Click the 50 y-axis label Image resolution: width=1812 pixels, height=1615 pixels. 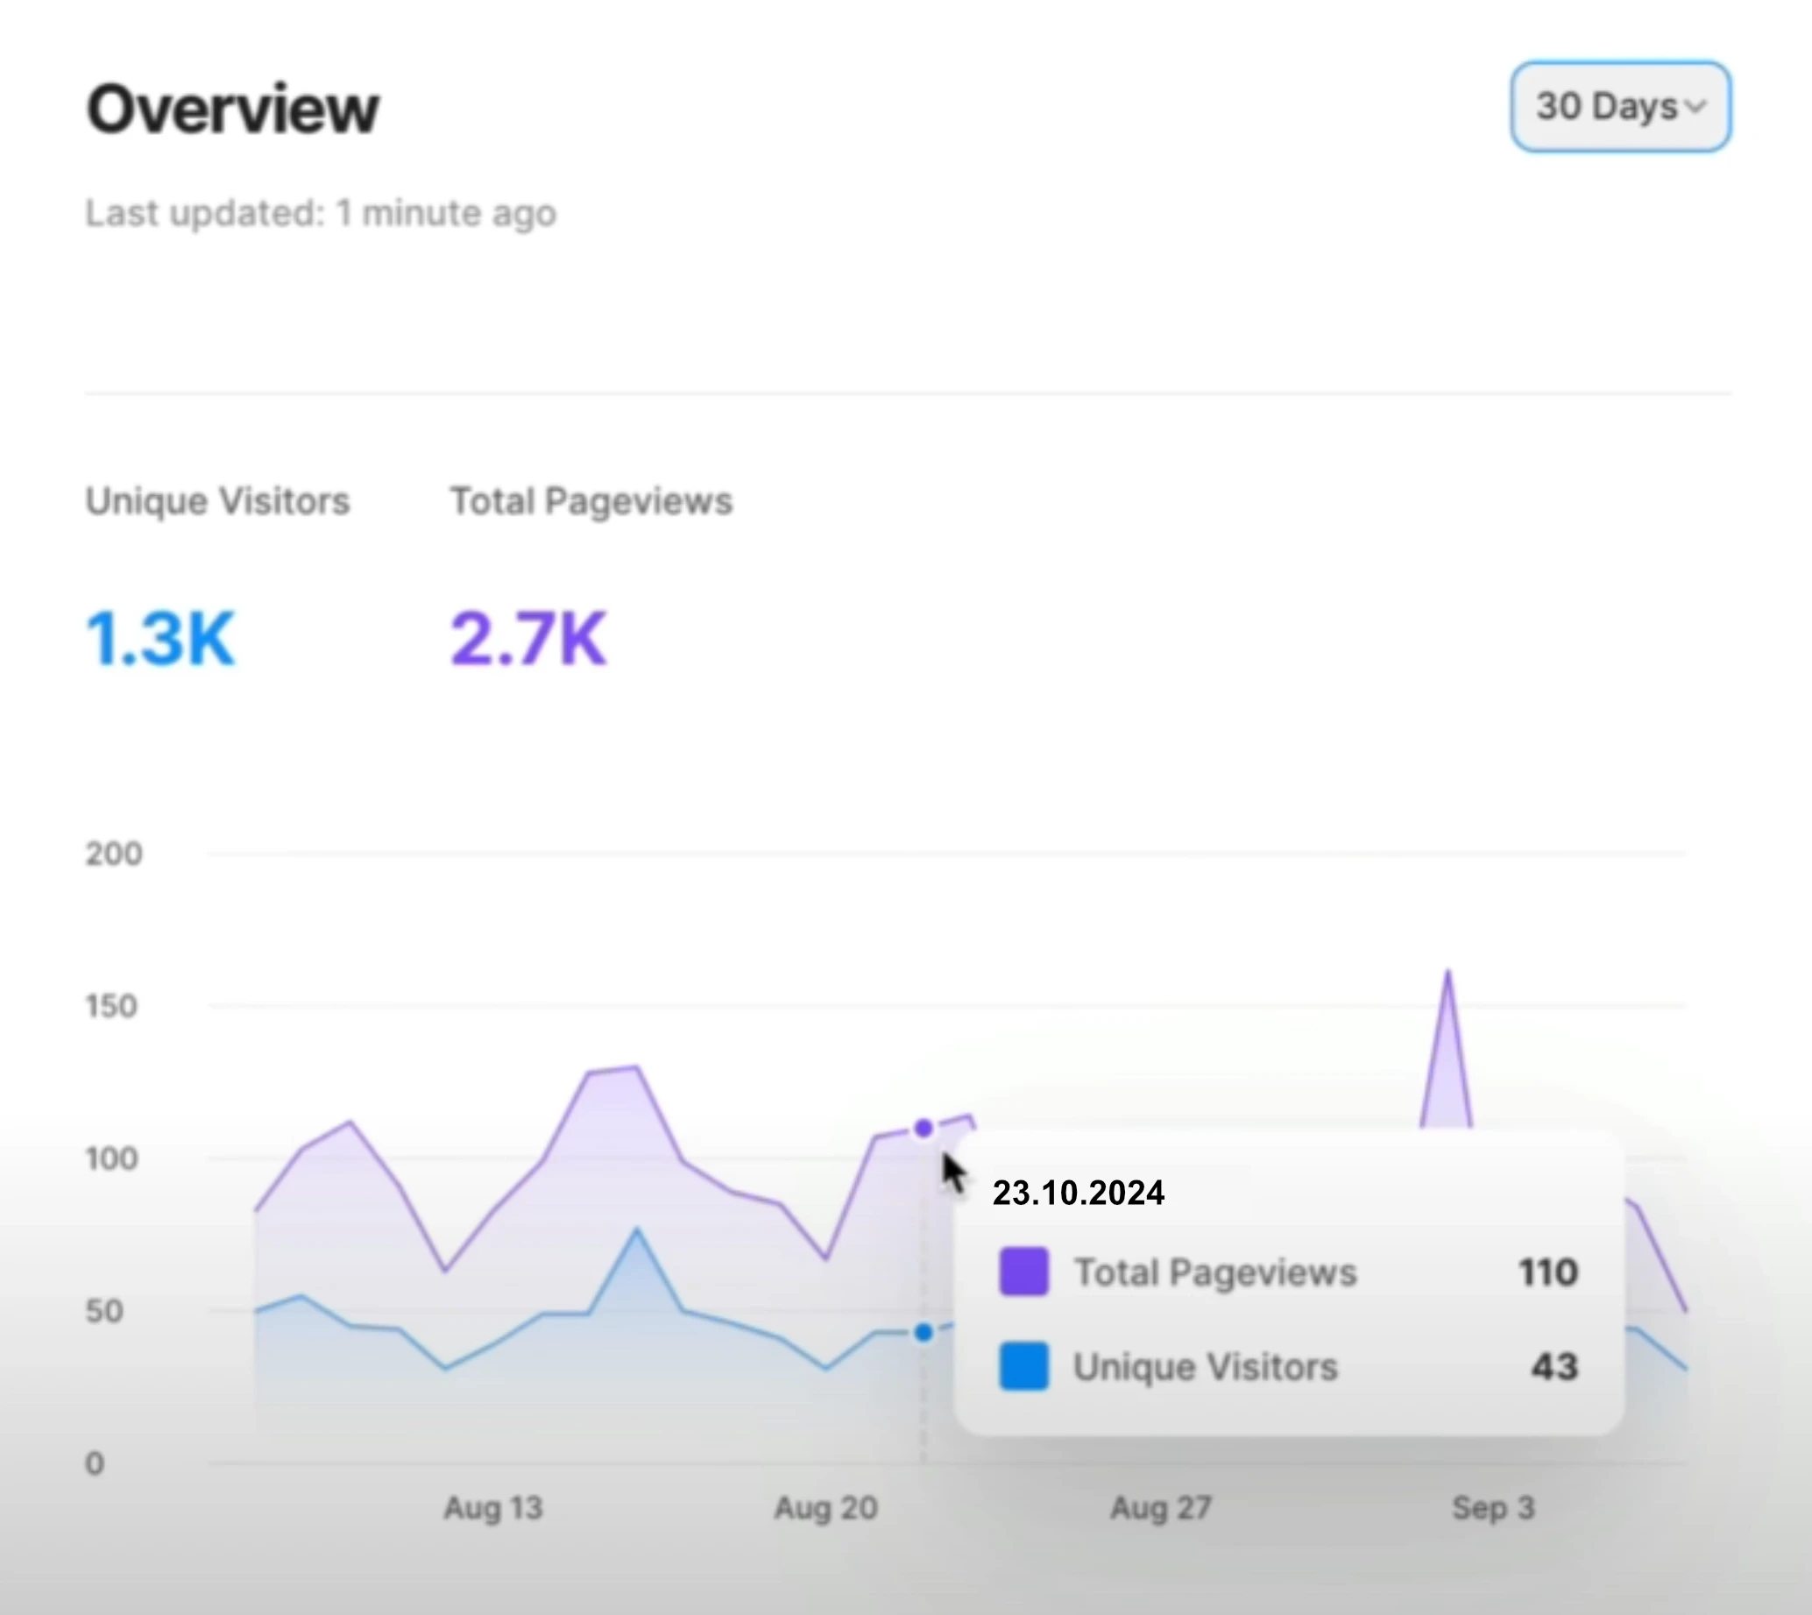click(x=103, y=1312)
